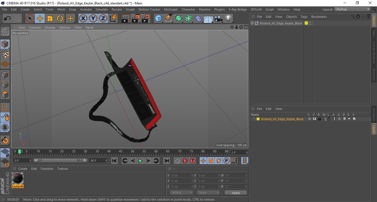Step to the previous frame
The height and width of the screenshot is (202, 377).
pos(133,161)
